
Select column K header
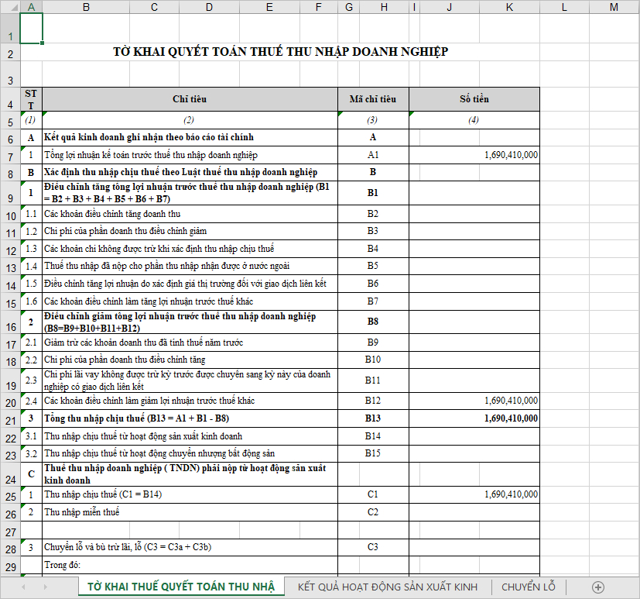pos(508,7)
